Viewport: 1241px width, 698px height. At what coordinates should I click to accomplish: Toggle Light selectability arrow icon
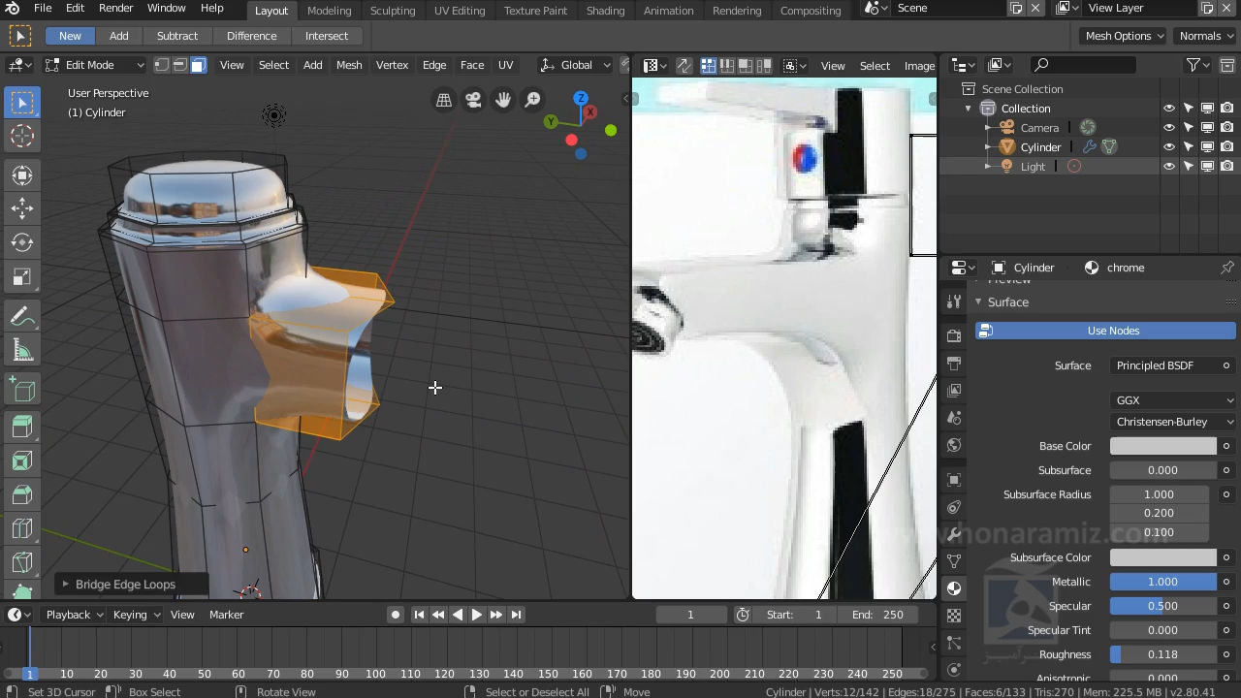(1189, 167)
